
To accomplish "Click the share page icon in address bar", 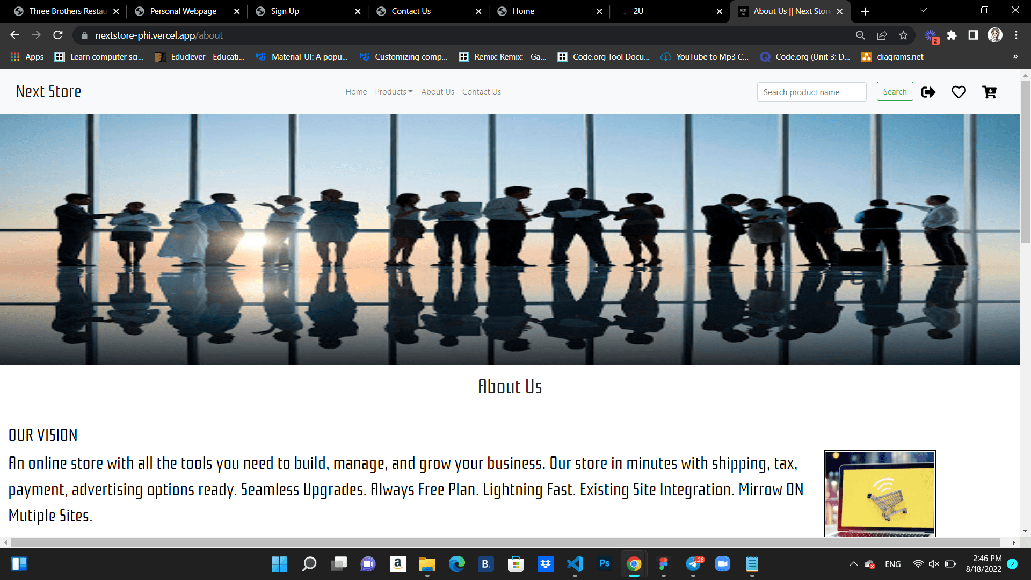I will [882, 35].
